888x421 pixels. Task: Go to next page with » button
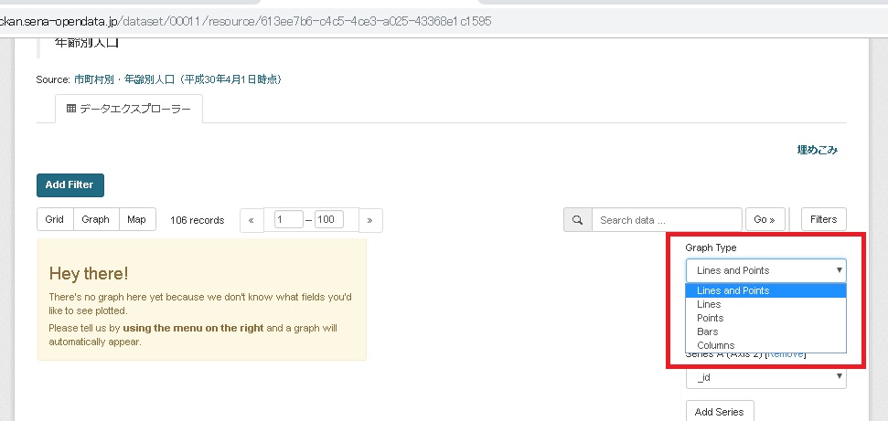click(x=370, y=220)
